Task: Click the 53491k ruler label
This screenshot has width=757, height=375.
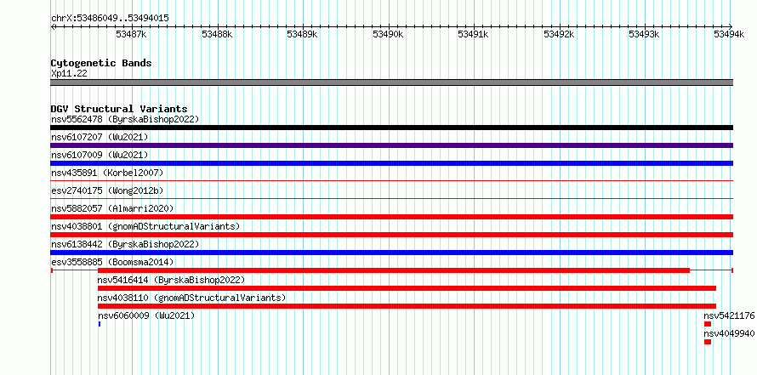Action: (473, 34)
